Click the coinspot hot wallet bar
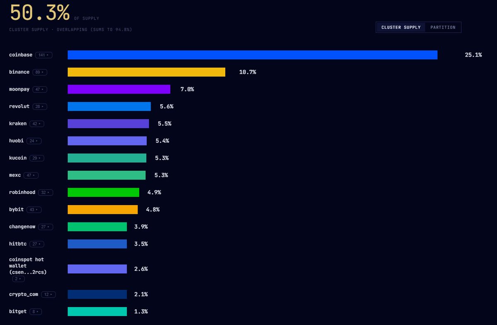The width and height of the screenshot is (497, 325). (x=97, y=269)
